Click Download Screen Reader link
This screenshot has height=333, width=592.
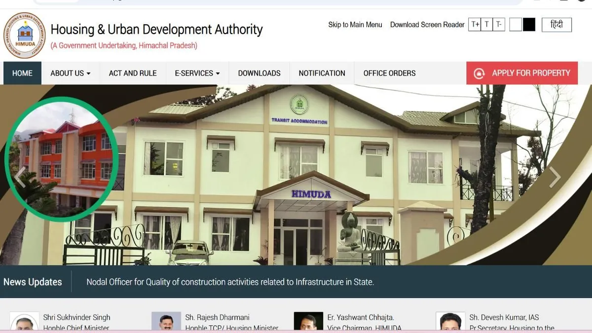tap(427, 25)
